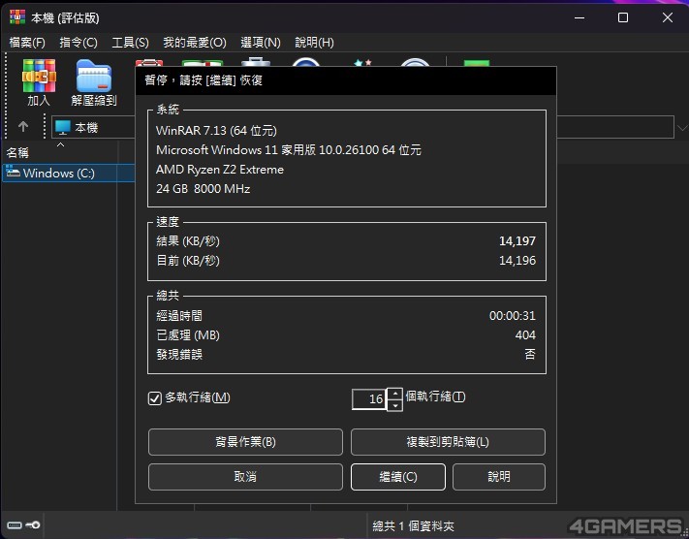
Task: Click the 繼續(C) continue button
Action: pyautogui.click(x=397, y=477)
